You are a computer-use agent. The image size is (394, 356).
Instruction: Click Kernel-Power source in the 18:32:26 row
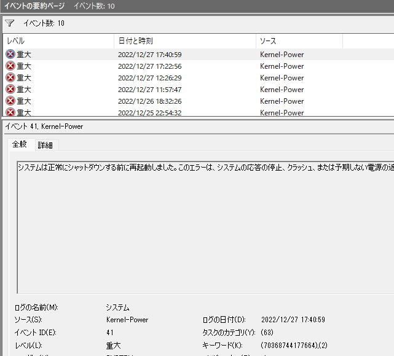282,101
